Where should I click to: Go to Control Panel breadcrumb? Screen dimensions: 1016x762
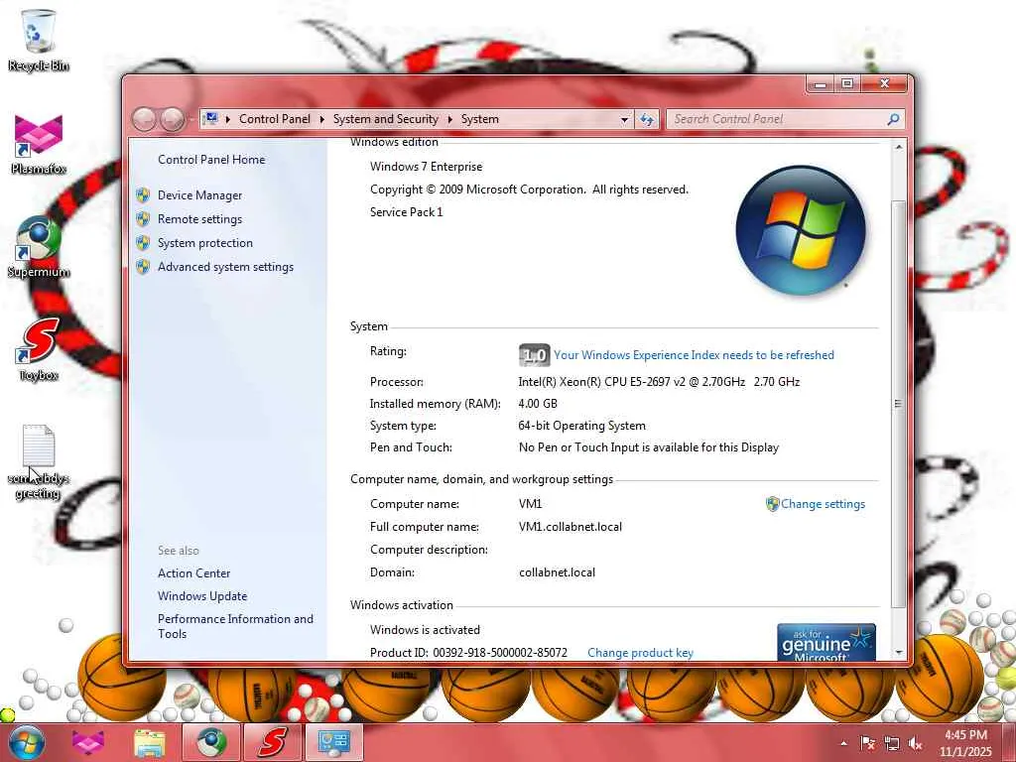click(275, 119)
